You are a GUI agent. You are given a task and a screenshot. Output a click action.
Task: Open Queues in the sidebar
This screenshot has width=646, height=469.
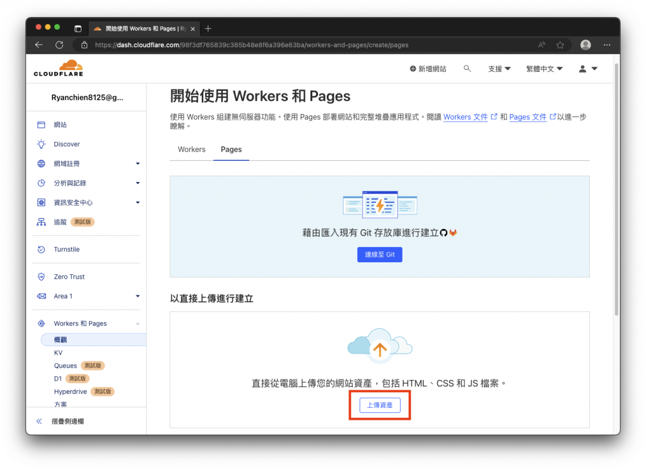click(65, 366)
